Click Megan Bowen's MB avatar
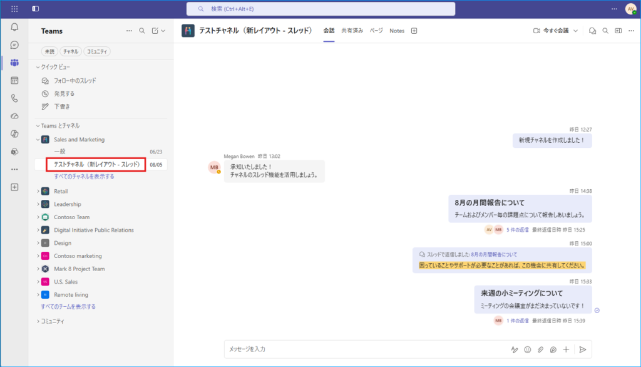Screen dimensions: 641x367 (x=214, y=167)
